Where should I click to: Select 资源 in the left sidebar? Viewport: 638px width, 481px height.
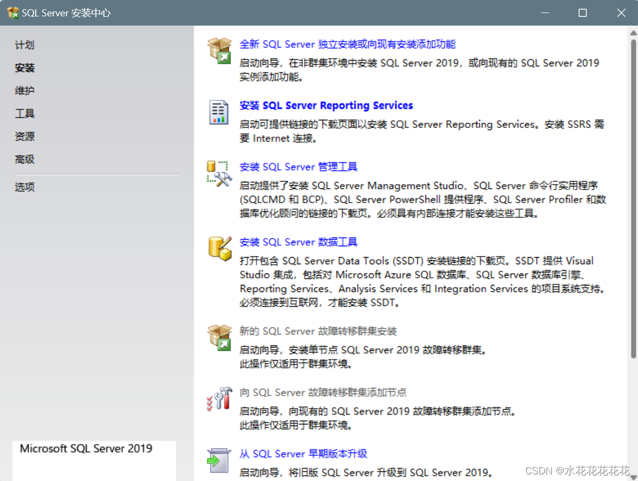coord(25,136)
